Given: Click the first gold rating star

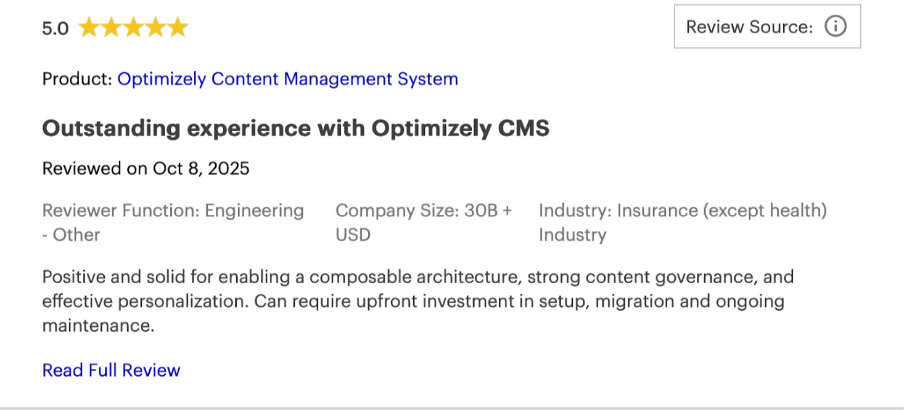Looking at the screenshot, I should 89,28.
